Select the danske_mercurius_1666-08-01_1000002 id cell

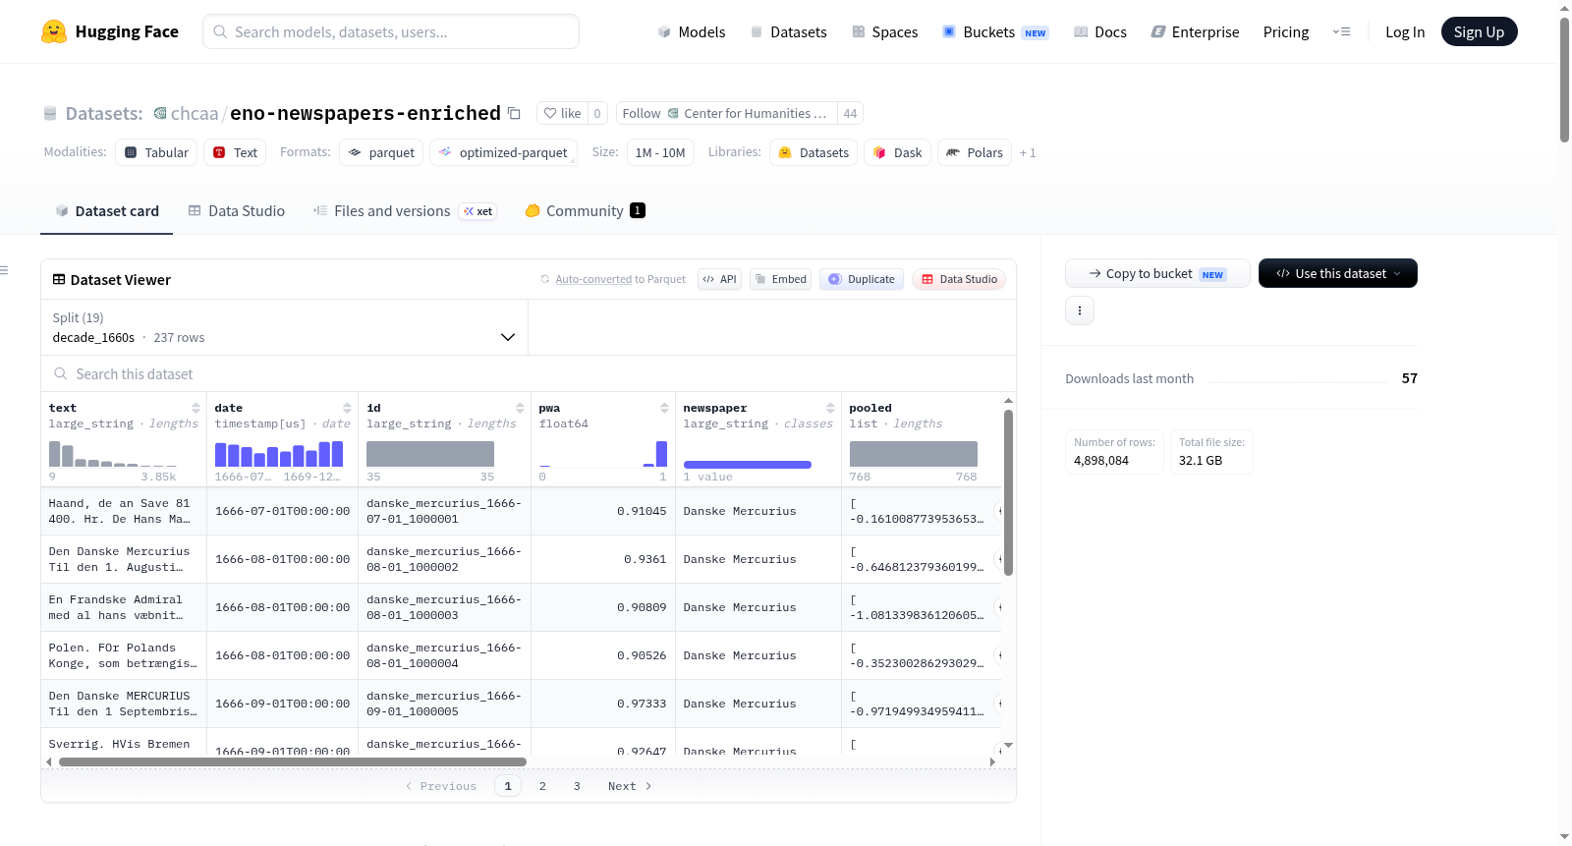click(444, 559)
